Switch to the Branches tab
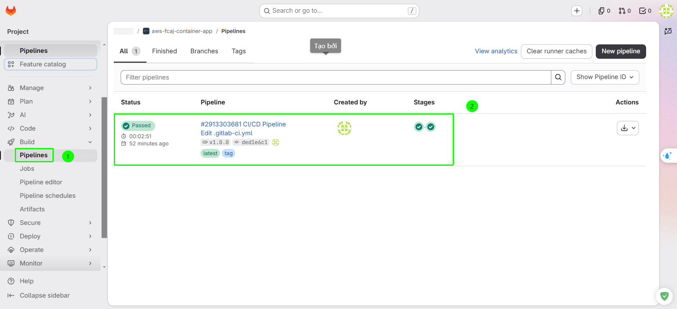Viewport: 677px width, 309px height. tap(204, 51)
